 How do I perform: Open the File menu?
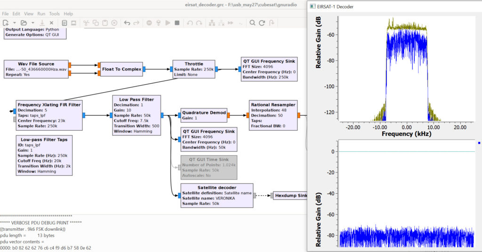pyautogui.click(x=5, y=14)
